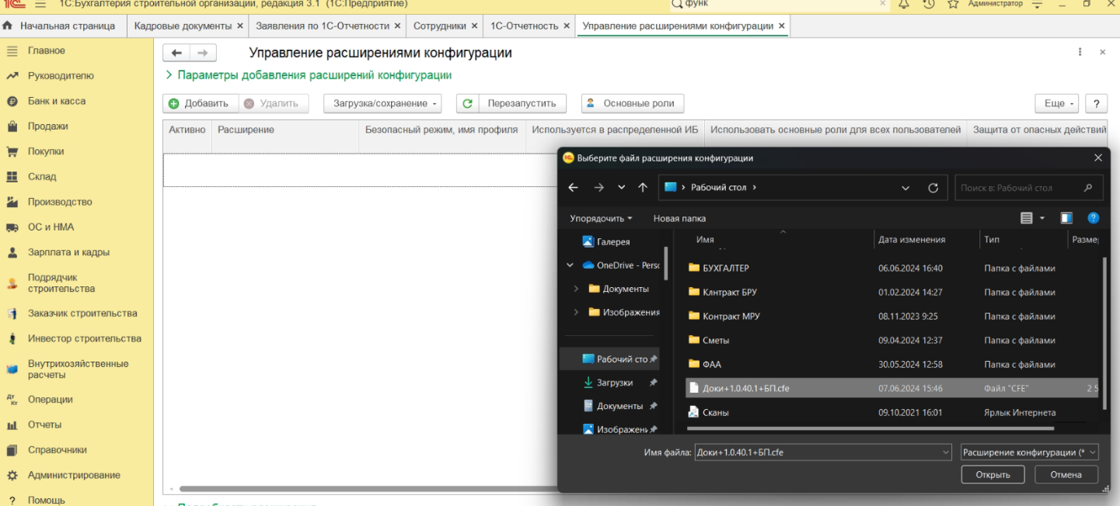Viewport: 1120px width, 506px height.
Task: Open the Производство section
Action: (x=60, y=202)
